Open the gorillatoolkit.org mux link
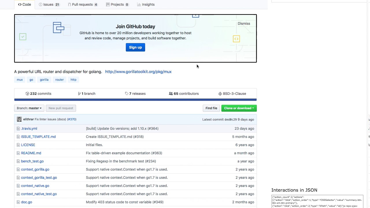The image size is (370, 208). 138,72
